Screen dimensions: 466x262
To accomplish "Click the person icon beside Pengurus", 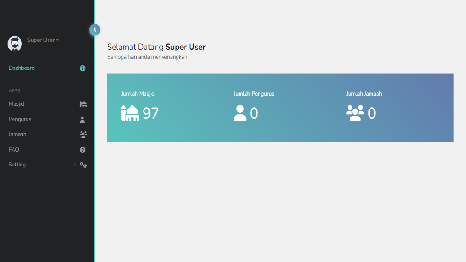I will coord(82,119).
